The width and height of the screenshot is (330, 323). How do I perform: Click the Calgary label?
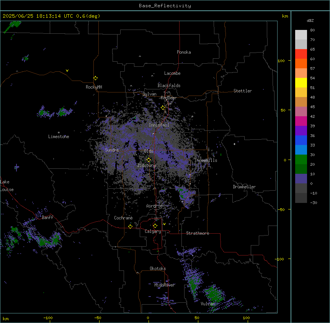153,231
